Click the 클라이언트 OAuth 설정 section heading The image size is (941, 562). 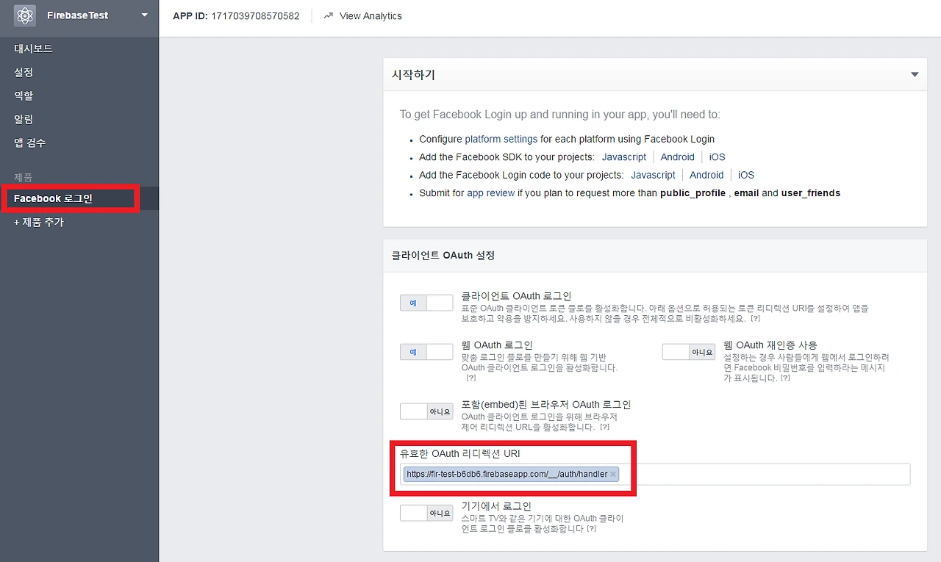[443, 256]
